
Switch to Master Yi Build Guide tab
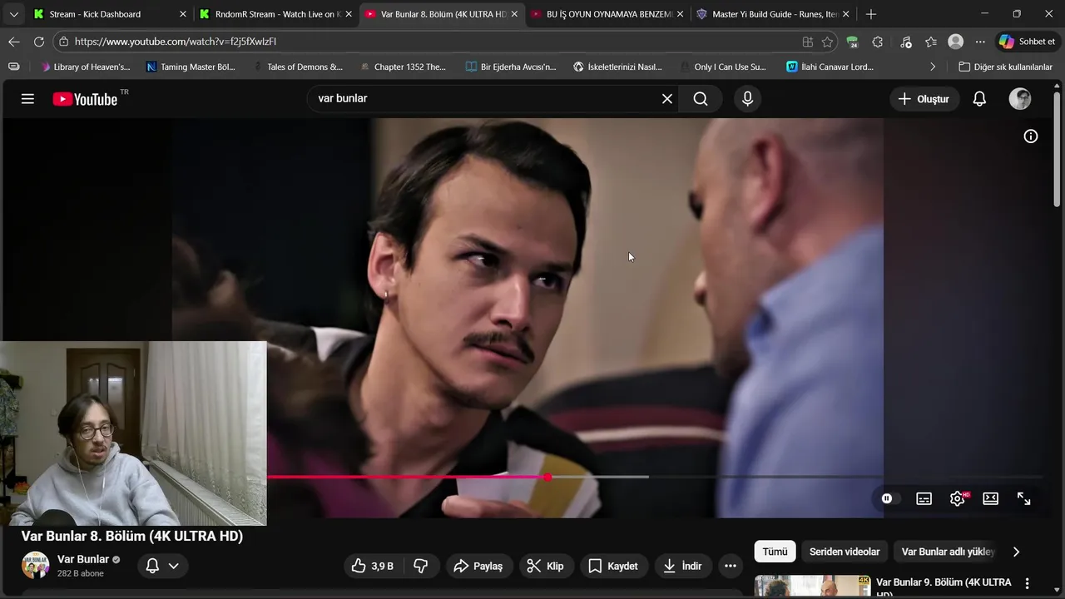click(774, 14)
